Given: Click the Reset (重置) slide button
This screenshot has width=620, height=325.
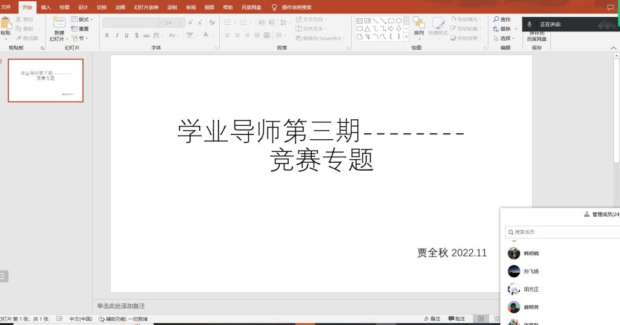Looking at the screenshot, I should point(81,29).
